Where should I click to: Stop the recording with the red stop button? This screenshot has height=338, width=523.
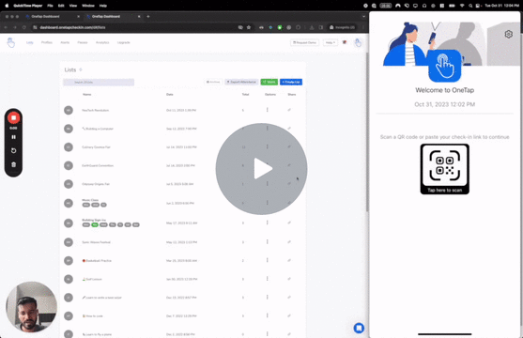(13, 117)
